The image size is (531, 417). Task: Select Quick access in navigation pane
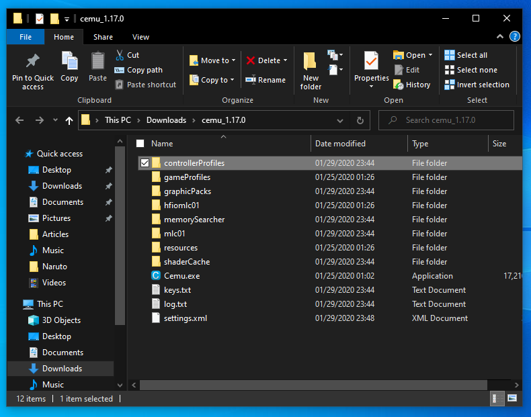[60, 154]
